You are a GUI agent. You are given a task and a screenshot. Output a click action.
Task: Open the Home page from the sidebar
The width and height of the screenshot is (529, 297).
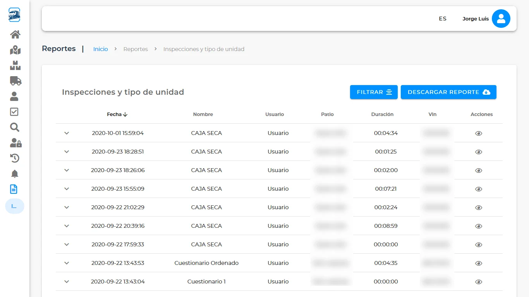pyautogui.click(x=14, y=34)
